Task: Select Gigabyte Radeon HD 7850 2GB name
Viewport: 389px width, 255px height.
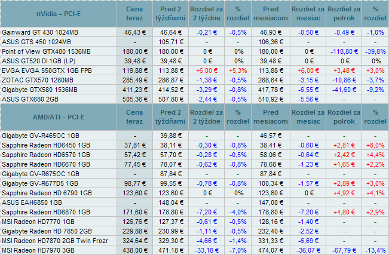Action: [47, 231]
